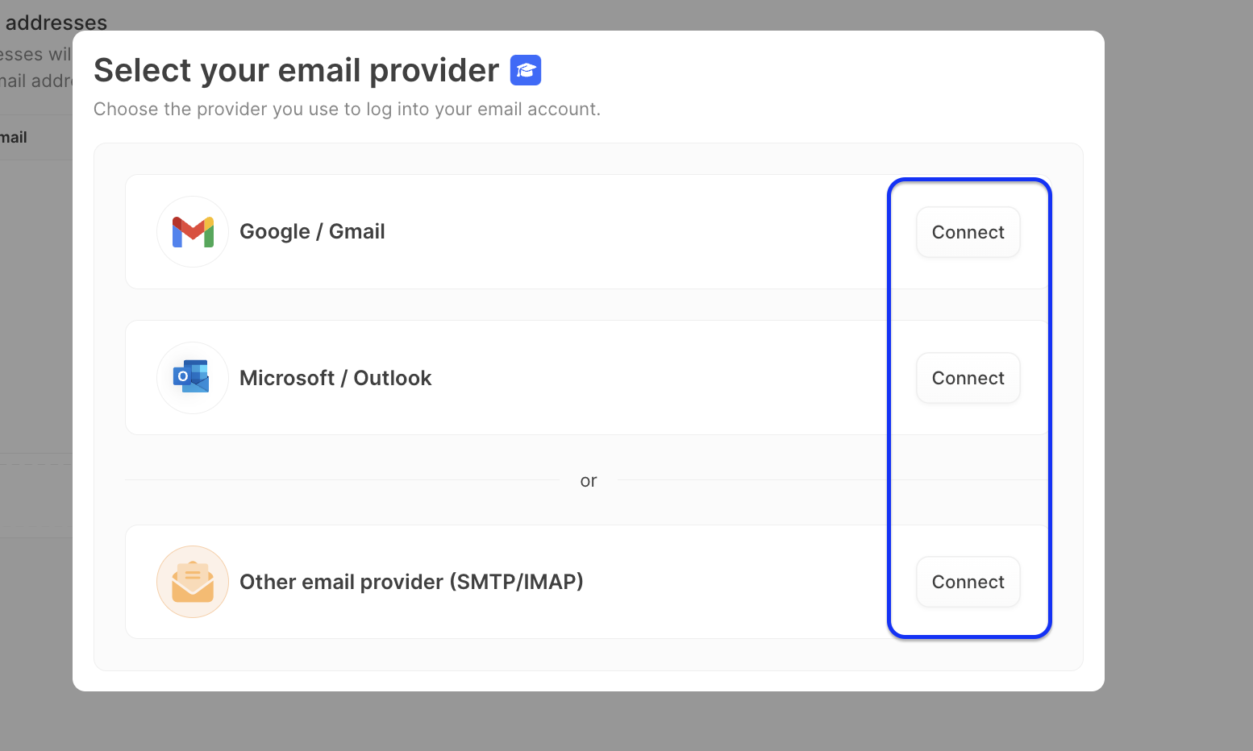Select the "Microsoft / Outlook" provider label
1253x751 pixels.
click(x=335, y=378)
